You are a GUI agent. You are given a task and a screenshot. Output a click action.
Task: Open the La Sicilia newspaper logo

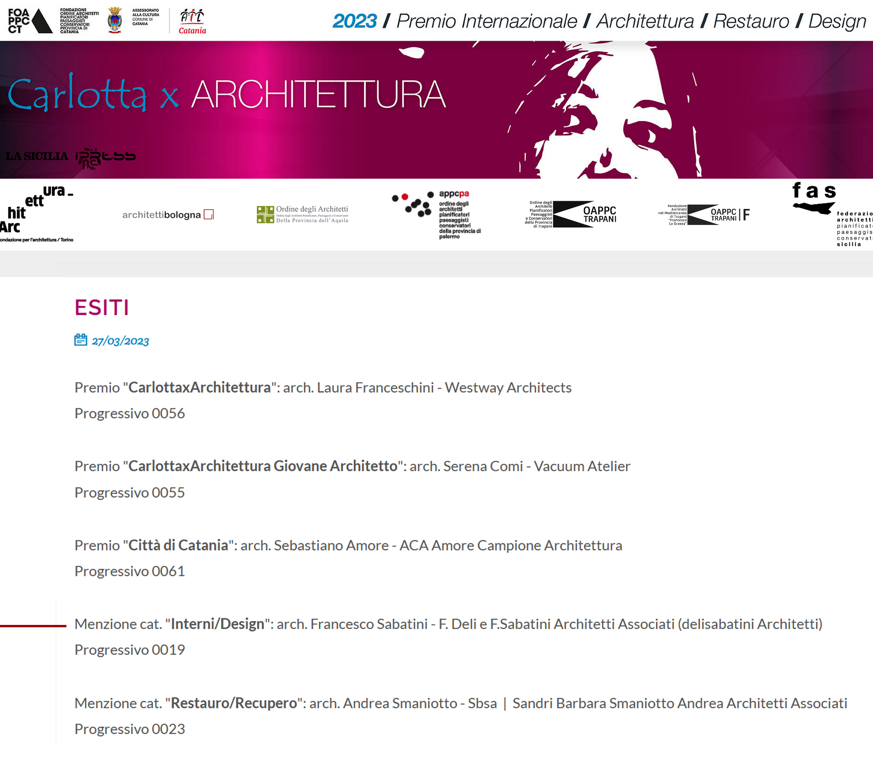tap(37, 156)
